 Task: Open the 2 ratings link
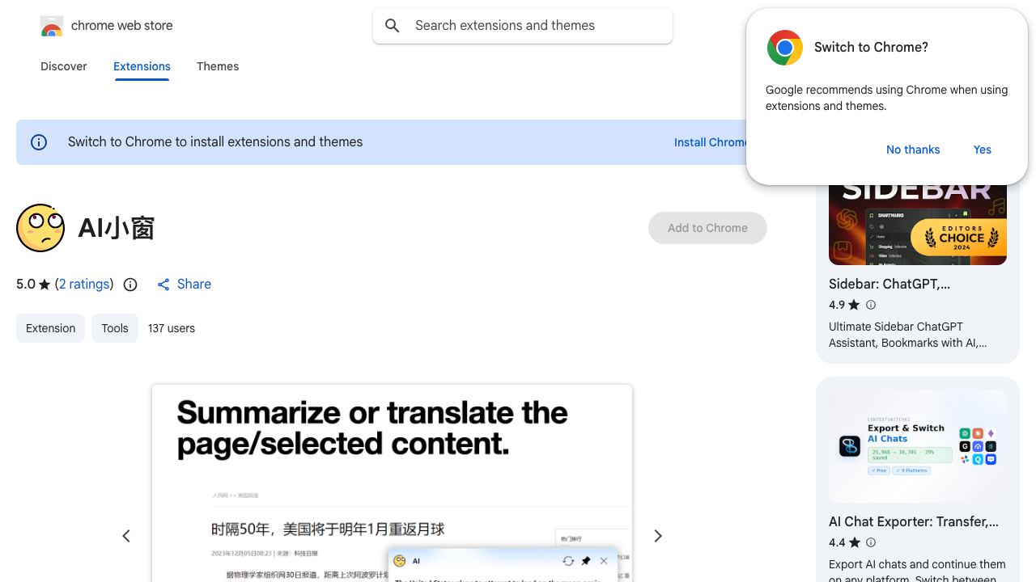click(84, 284)
